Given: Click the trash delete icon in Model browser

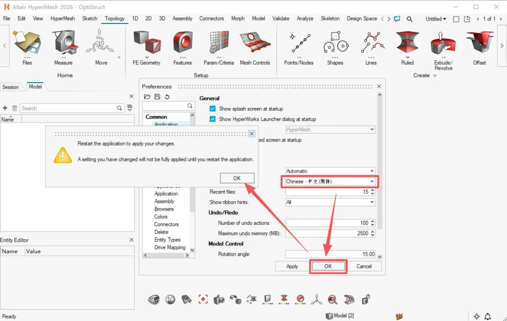Looking at the screenshot, I should [x=15, y=108].
